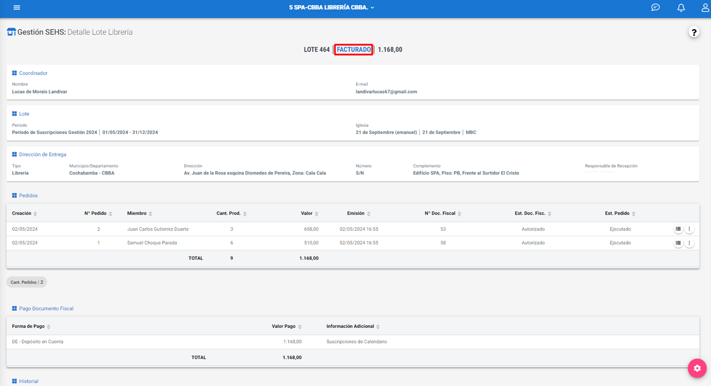Click the FACTURADO status label
This screenshot has width=711, height=386.
tap(354, 50)
